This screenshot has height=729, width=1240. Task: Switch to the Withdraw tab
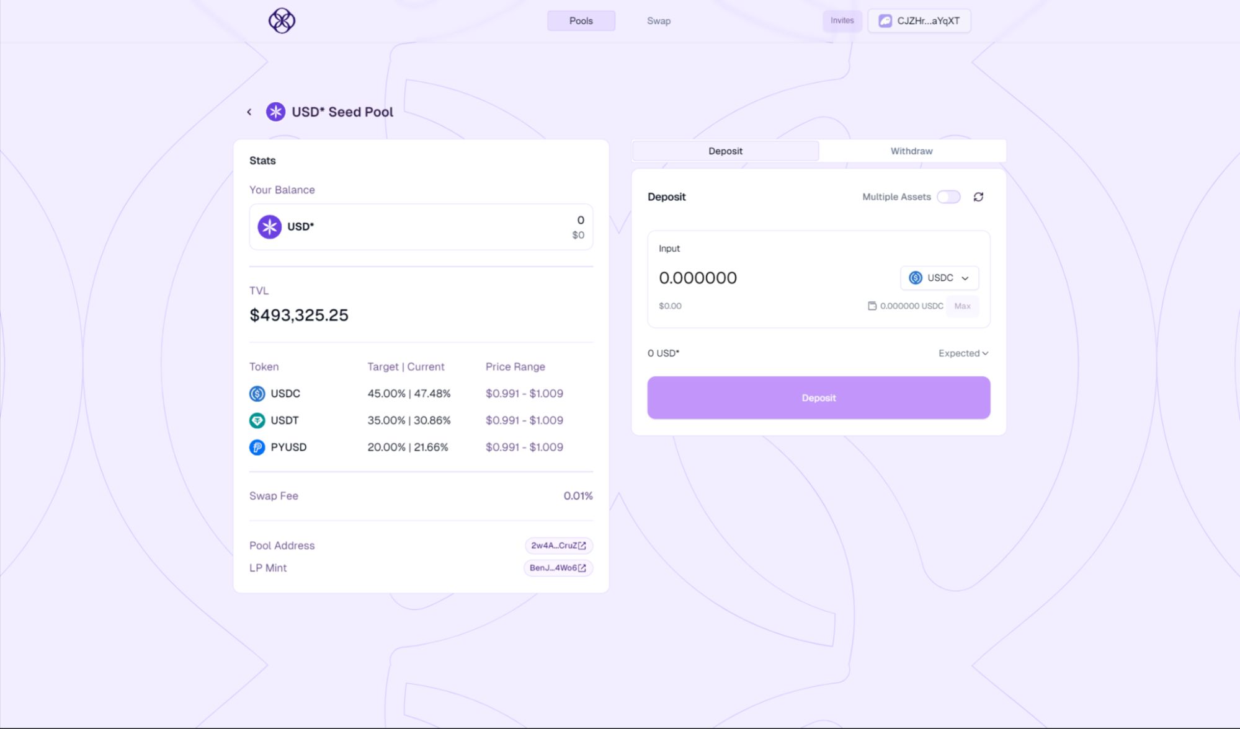pyautogui.click(x=911, y=151)
